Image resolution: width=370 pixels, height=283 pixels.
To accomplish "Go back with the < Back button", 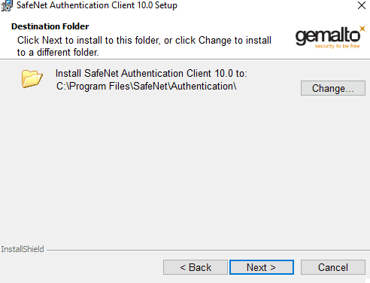I will [x=196, y=267].
